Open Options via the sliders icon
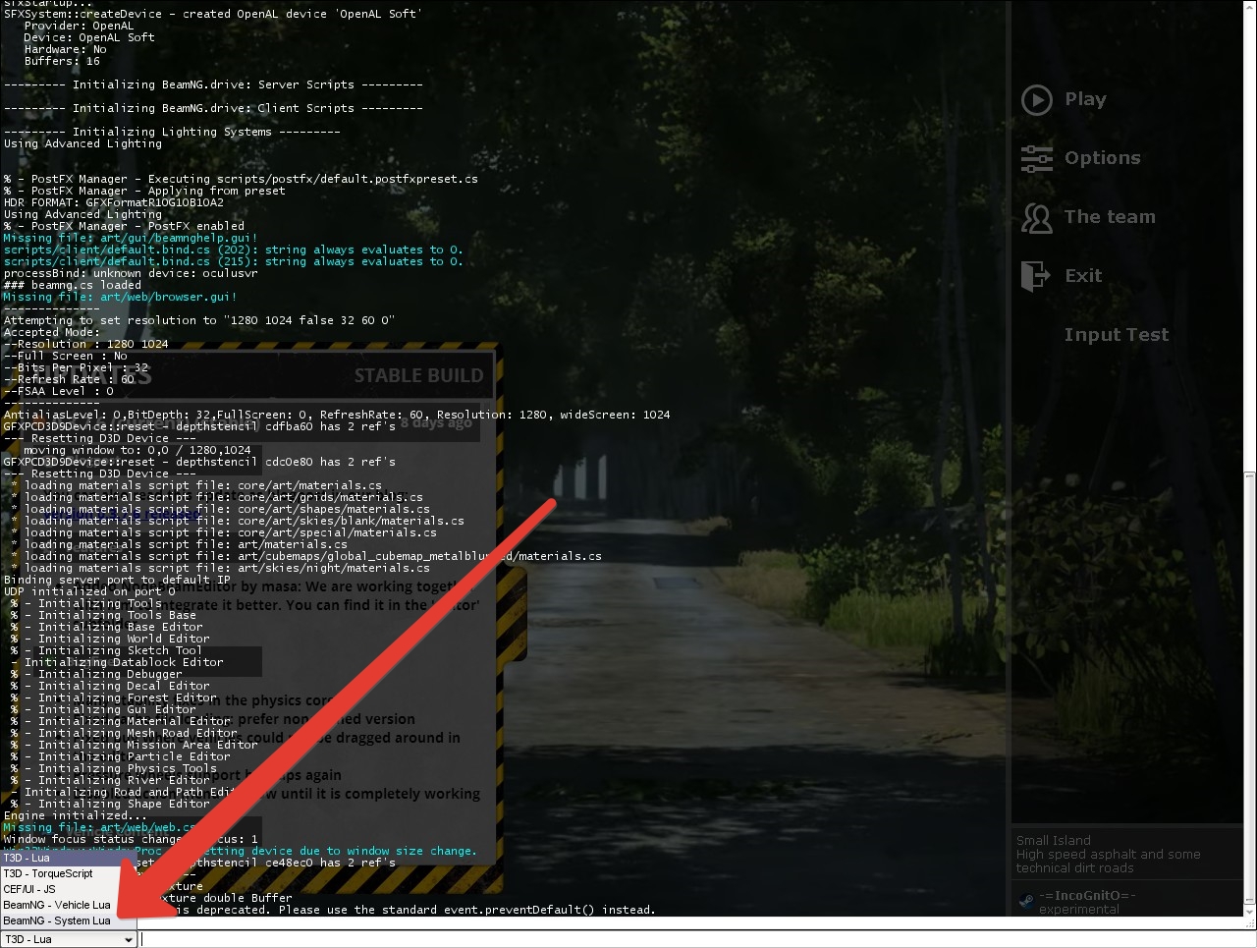 [x=1036, y=158]
